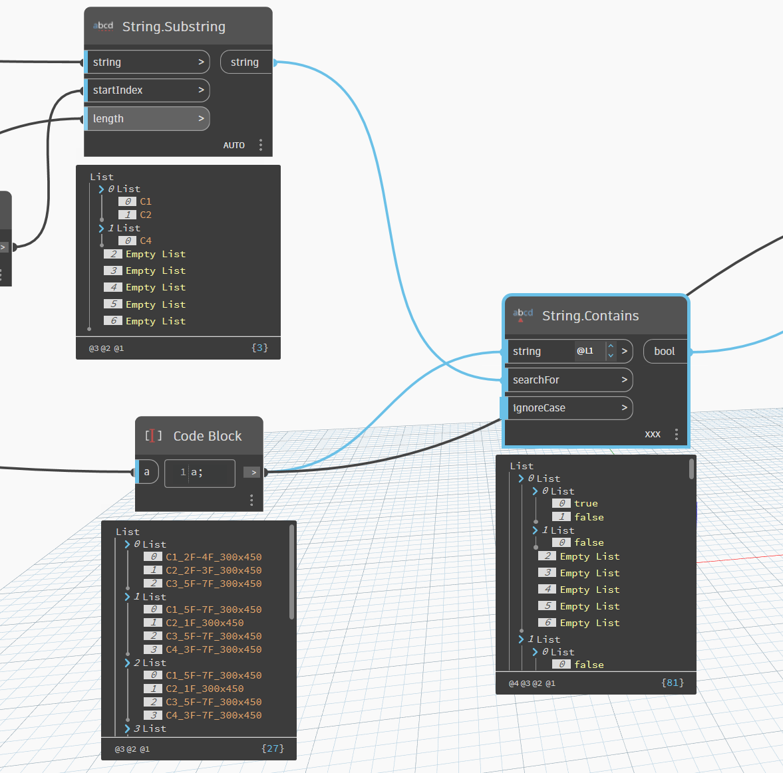Viewport: 783px width, 773px height.
Task: Collapse the 2 List branch in the filename list preview
Action: click(126, 662)
